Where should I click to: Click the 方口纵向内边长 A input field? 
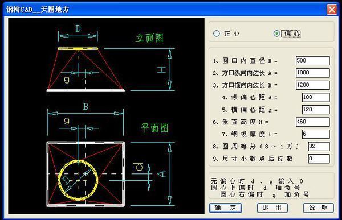click(x=313, y=73)
